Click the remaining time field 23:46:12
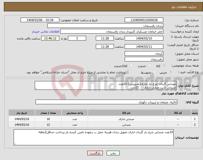Screen dimensions: 203x160 point(50,38)
